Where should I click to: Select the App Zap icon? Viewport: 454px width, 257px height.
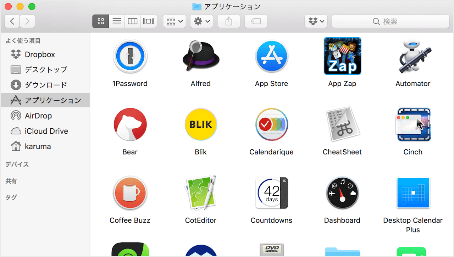342,56
